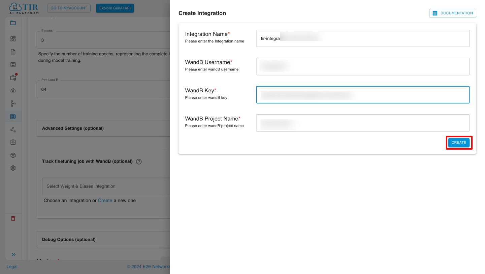Open the settings gear icon in sidebar
This screenshot has height=274, width=485.
point(13,168)
